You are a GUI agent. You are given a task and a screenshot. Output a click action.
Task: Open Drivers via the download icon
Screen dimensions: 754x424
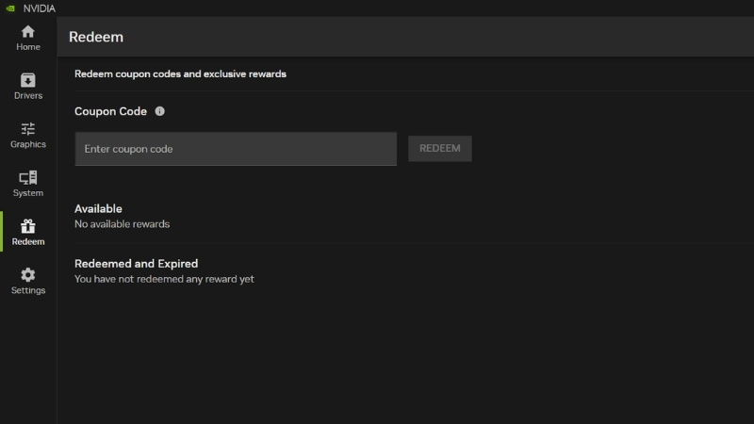pyautogui.click(x=28, y=80)
